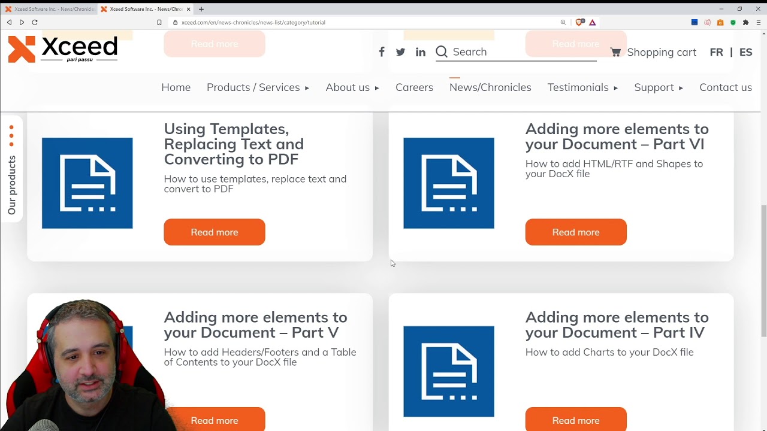
Task: Close the active Xceed browser tab
Action: click(x=189, y=9)
